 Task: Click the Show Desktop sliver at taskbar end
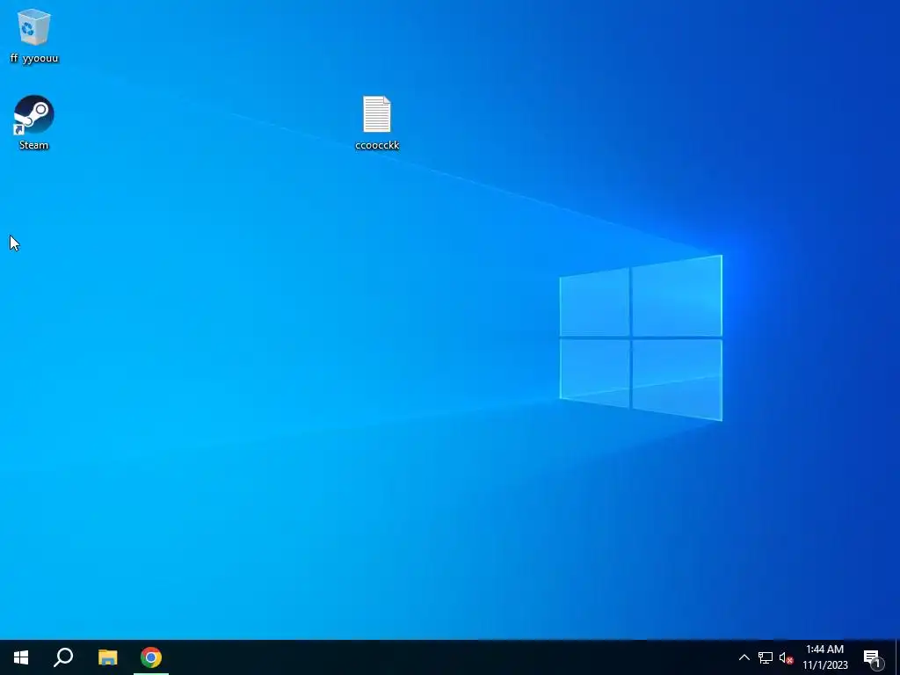[x=897, y=657]
